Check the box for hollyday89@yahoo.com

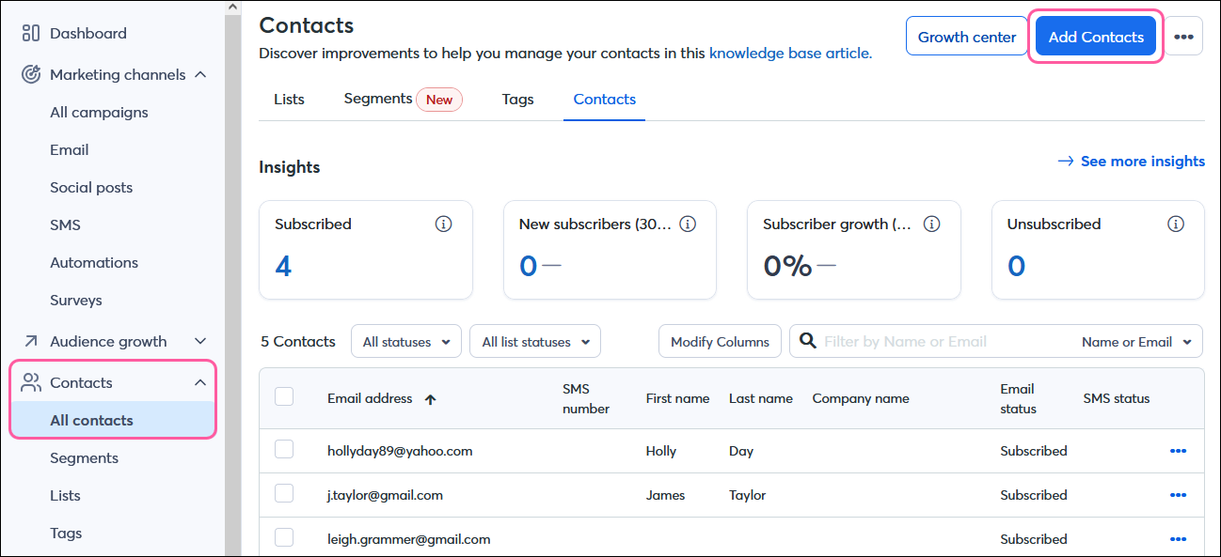(284, 449)
